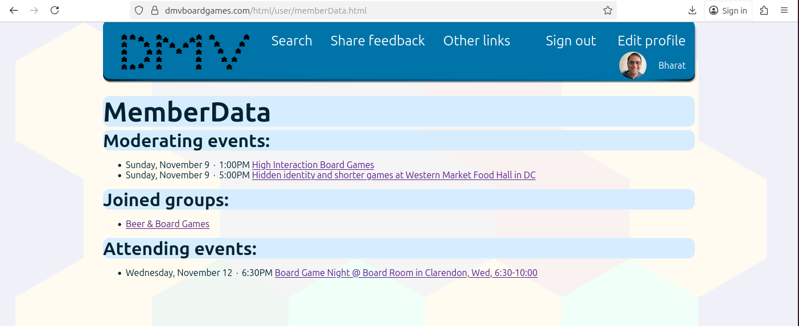Open Board Game Night Clarendon event
The width and height of the screenshot is (799, 326).
point(406,273)
